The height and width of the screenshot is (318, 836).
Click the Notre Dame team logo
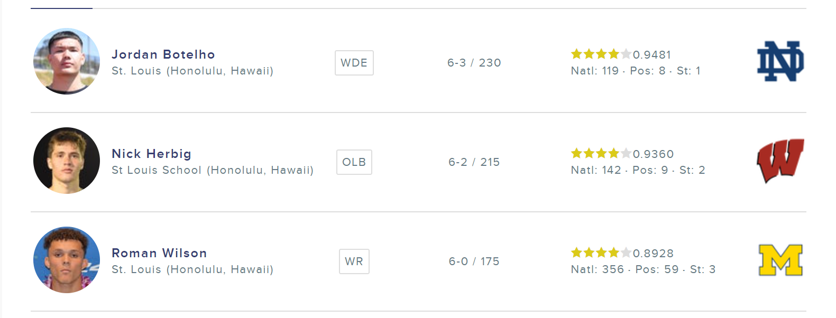point(780,61)
